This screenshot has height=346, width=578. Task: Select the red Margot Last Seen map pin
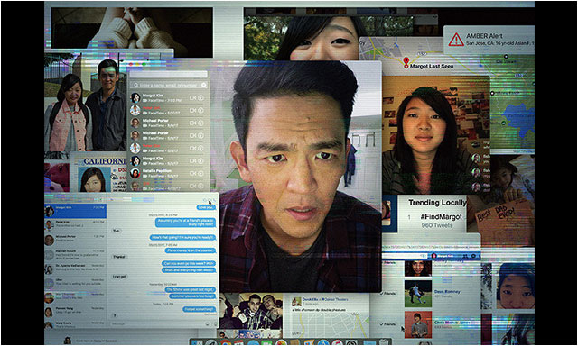tap(406, 62)
